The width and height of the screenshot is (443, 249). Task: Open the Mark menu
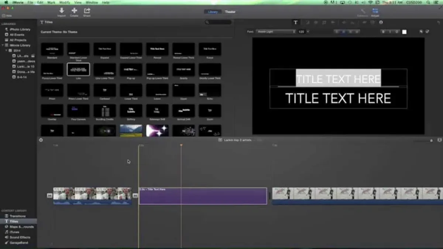click(51, 2)
